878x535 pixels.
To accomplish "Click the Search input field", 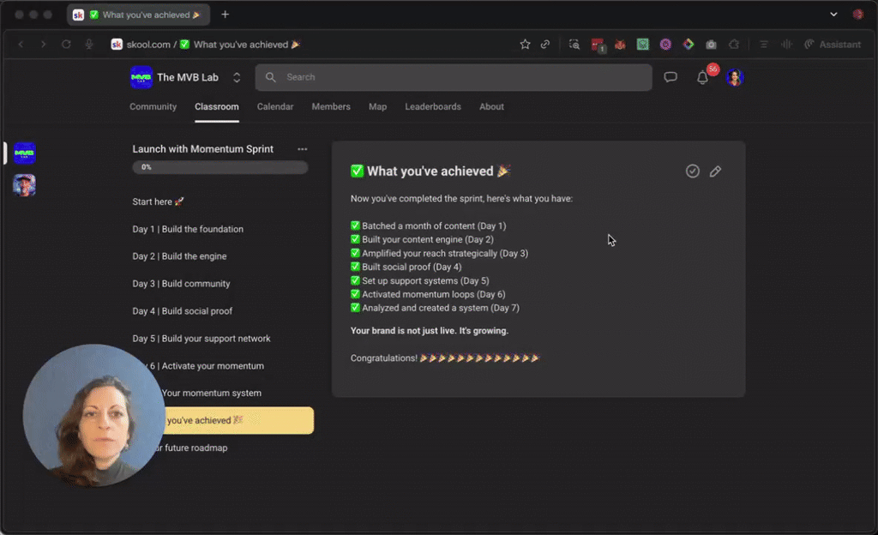I will (454, 77).
